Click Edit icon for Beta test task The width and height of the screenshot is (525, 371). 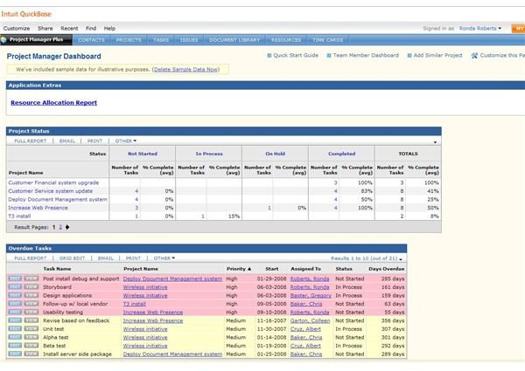[15, 346]
